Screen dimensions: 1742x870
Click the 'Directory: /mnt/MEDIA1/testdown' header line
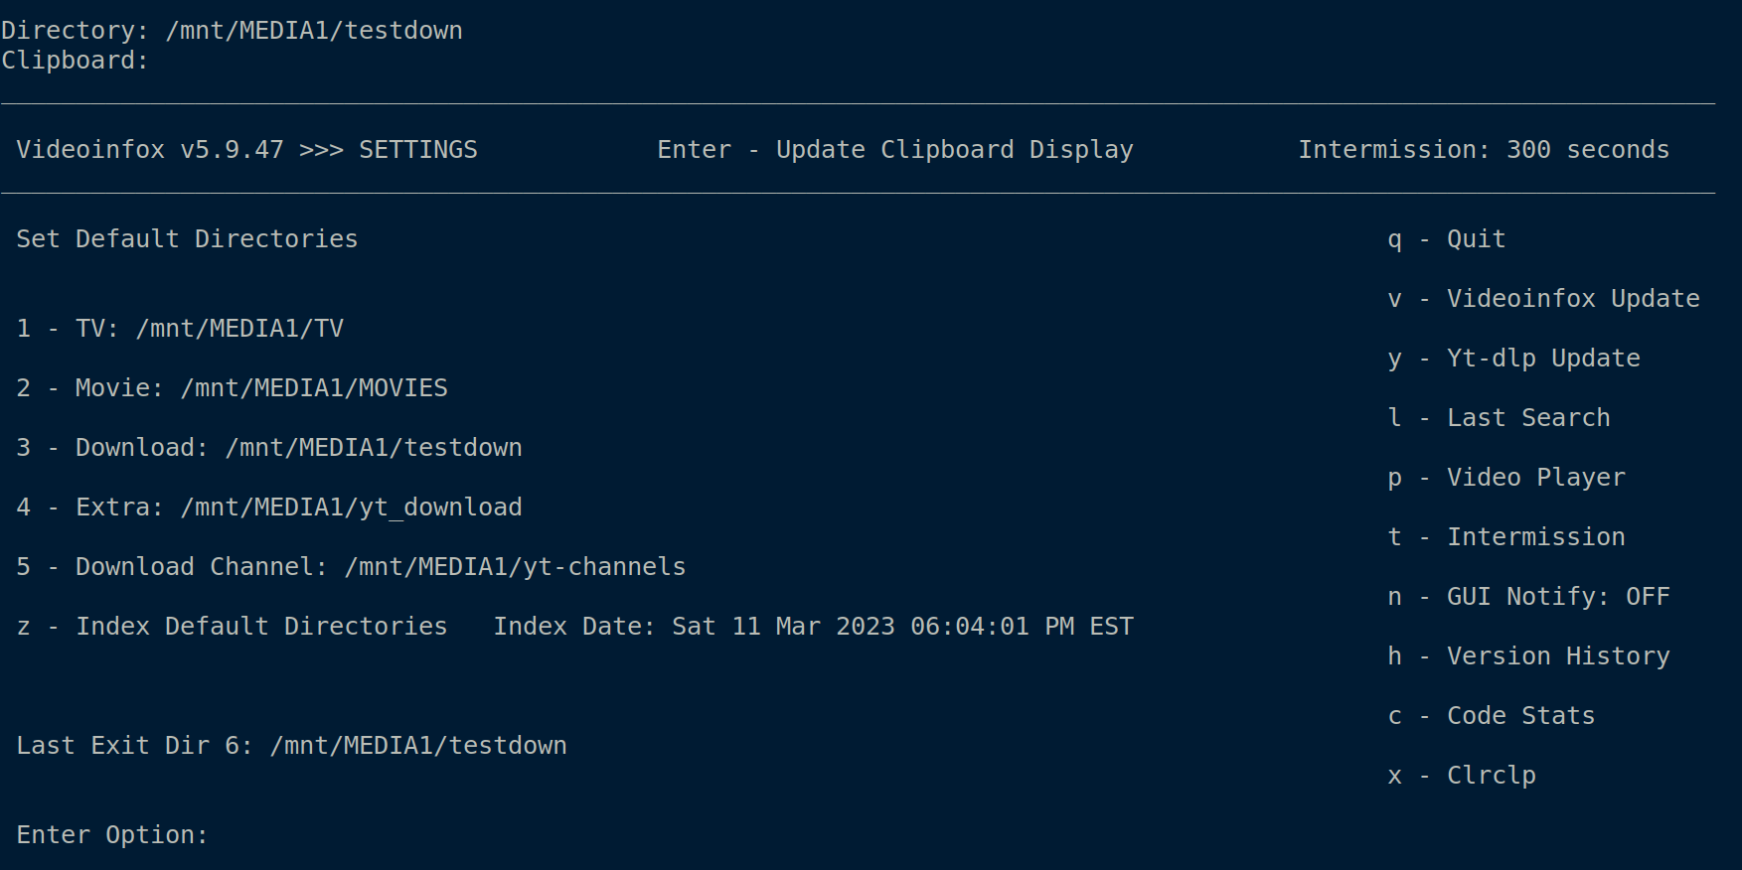[x=233, y=31]
